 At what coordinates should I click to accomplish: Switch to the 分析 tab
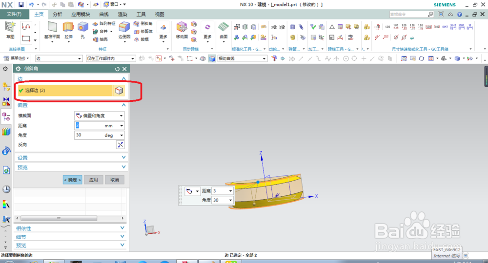point(57,14)
